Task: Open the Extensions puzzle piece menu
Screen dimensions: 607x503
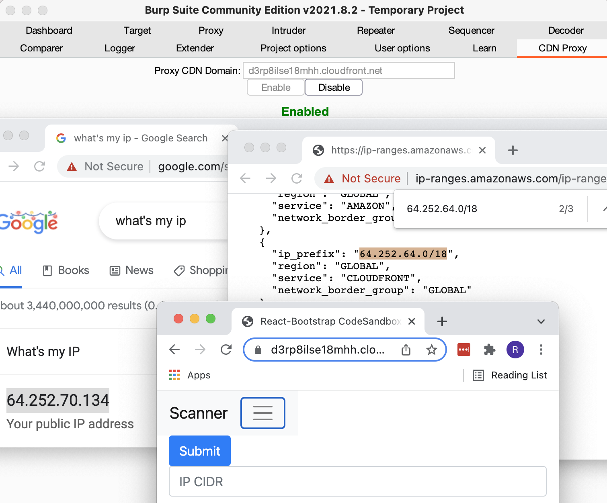Action: [490, 350]
